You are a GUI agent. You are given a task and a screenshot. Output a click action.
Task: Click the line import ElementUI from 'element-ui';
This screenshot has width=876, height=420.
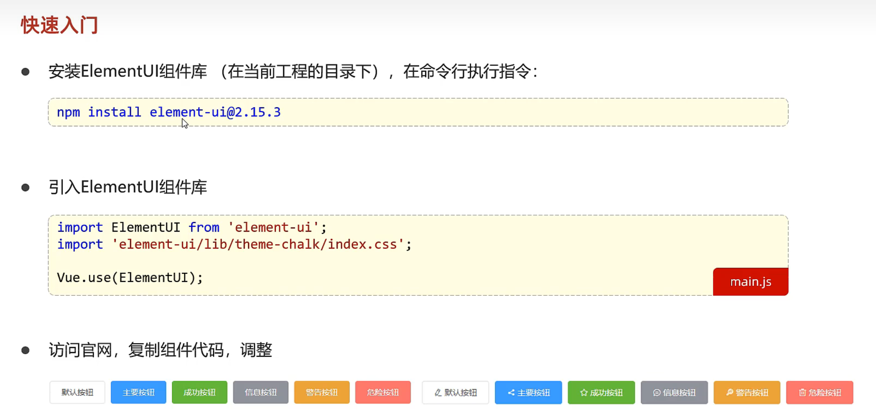pyautogui.click(x=192, y=227)
